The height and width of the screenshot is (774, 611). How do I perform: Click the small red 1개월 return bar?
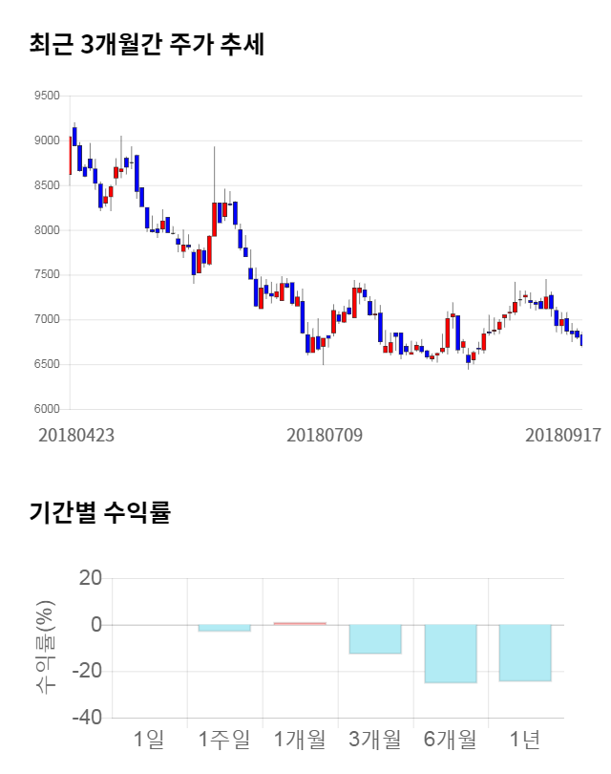tap(300, 624)
